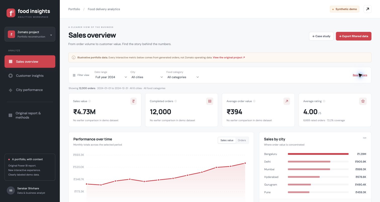Click the Food delivery analytics breadcrumb
This screenshot has width=380, height=202.
104,9
